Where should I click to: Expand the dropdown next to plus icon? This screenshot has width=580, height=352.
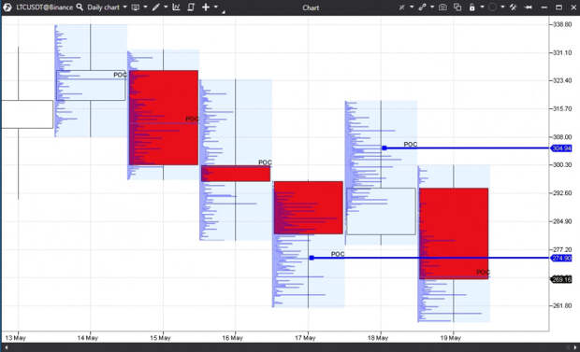[x=216, y=7]
